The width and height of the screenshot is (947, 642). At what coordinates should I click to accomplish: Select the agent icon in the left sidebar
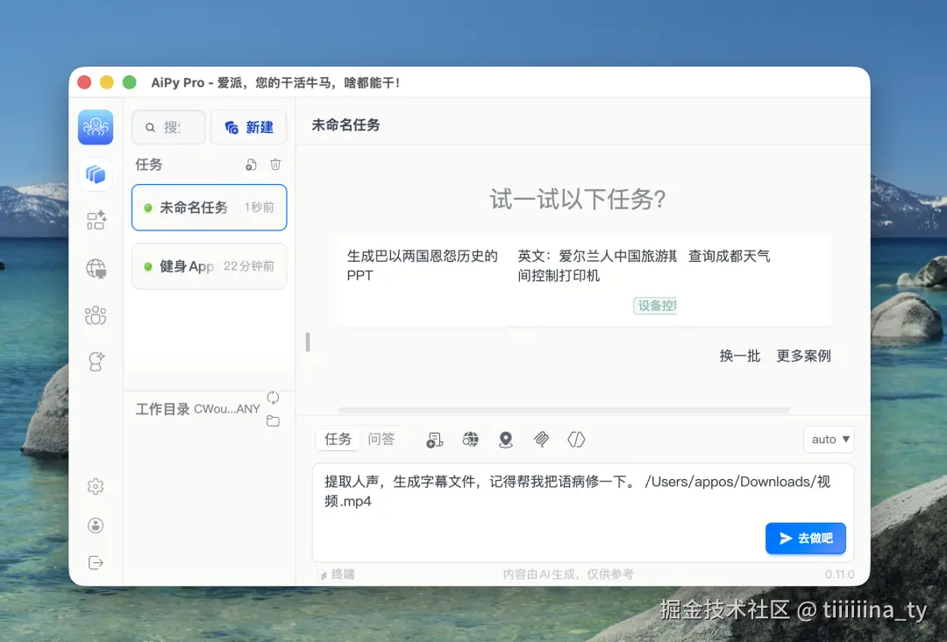[96, 362]
